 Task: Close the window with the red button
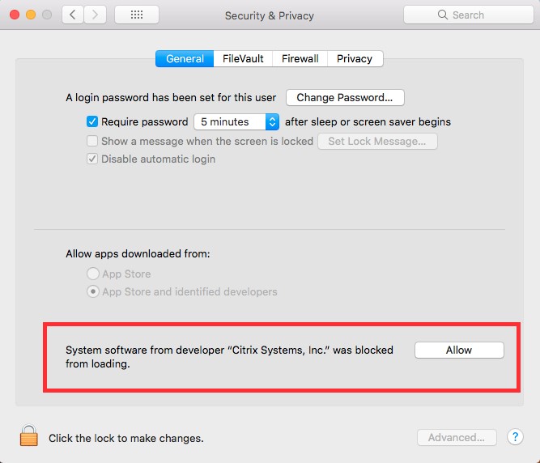tap(15, 15)
